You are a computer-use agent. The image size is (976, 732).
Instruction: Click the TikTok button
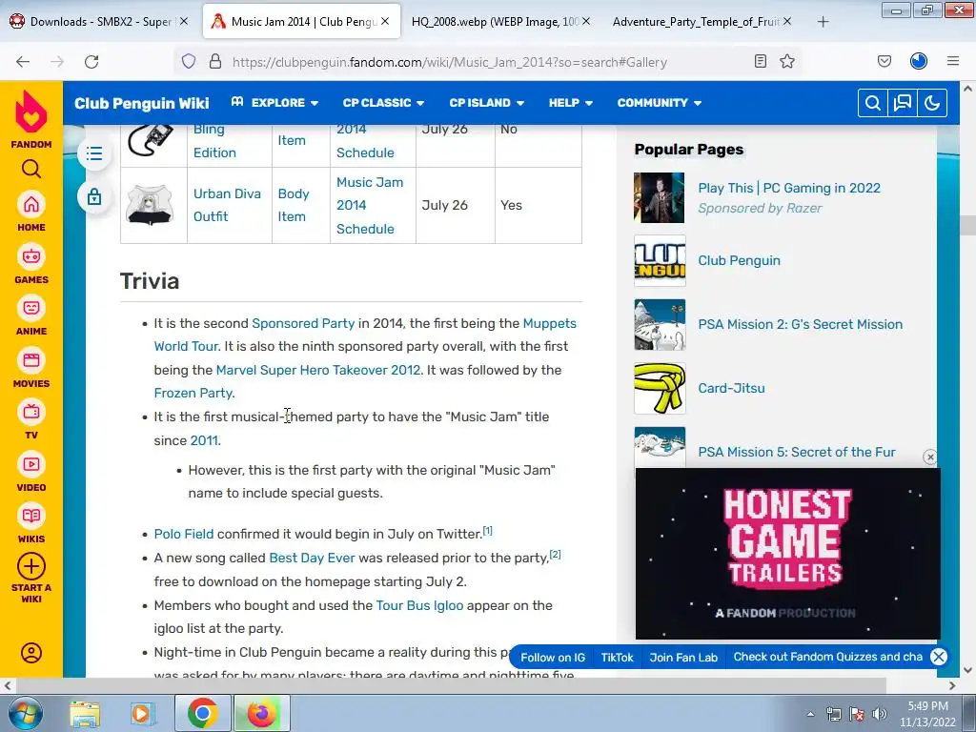pyautogui.click(x=617, y=658)
